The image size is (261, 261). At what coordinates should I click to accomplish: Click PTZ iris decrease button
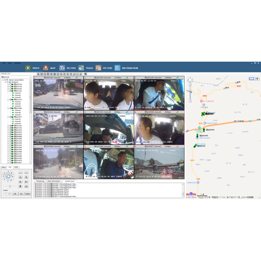coord(20,182)
